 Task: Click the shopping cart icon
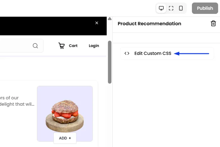[x=62, y=46]
